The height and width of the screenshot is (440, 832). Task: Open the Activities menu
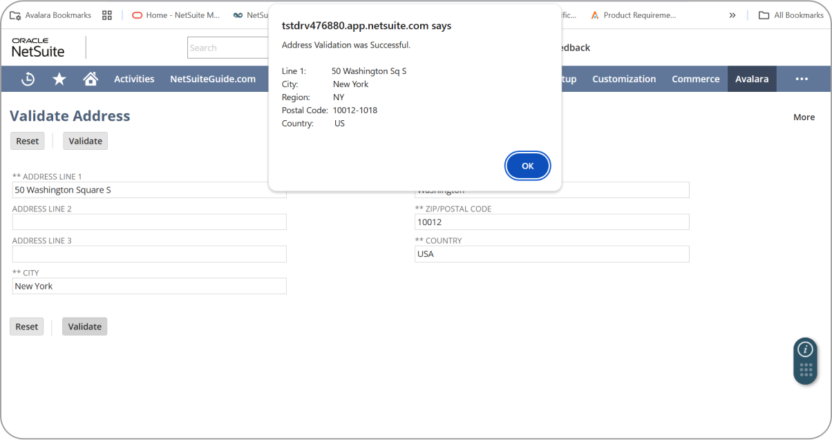[133, 79]
